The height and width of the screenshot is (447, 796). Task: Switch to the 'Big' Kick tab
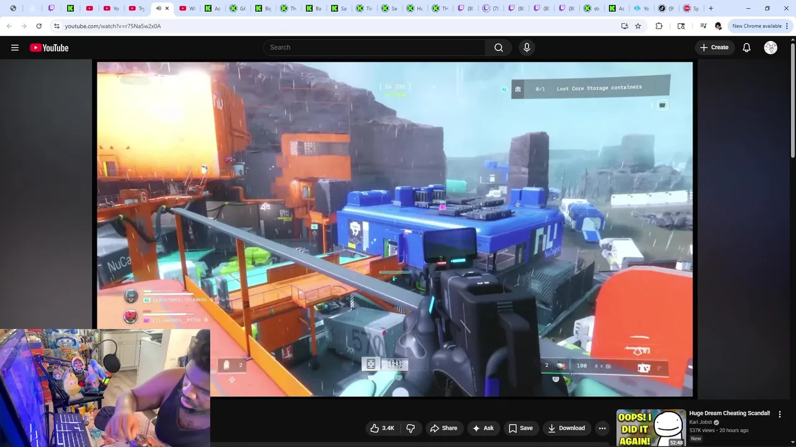point(263,9)
